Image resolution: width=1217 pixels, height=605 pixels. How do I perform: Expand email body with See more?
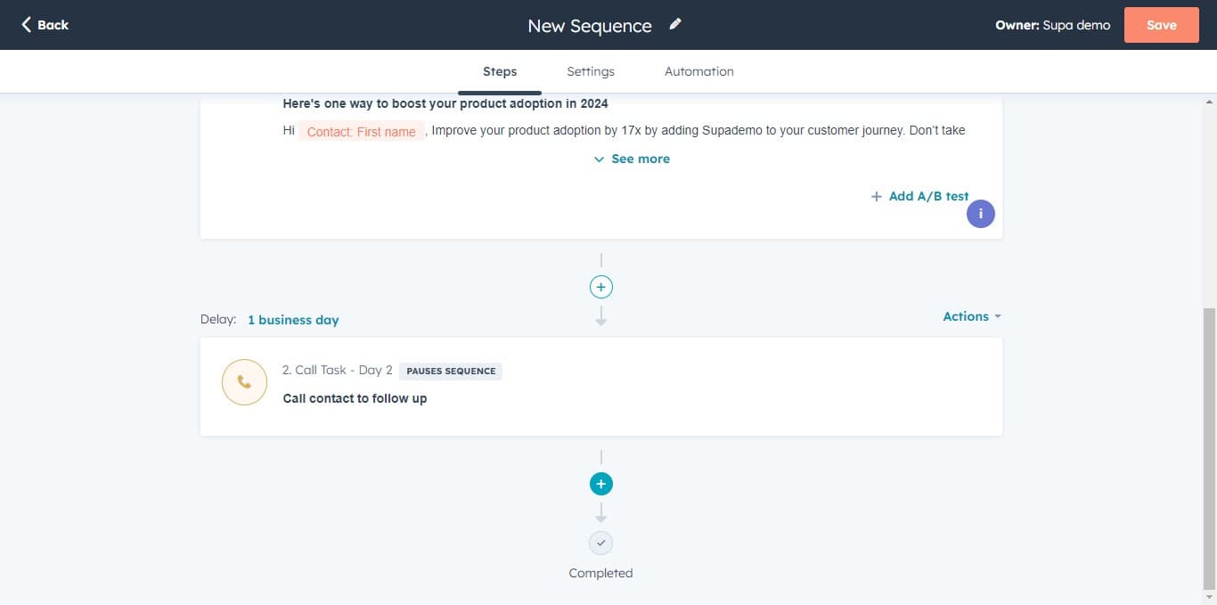632,159
